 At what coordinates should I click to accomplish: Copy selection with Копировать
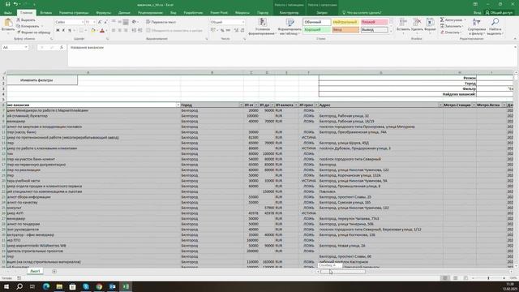pos(28,26)
